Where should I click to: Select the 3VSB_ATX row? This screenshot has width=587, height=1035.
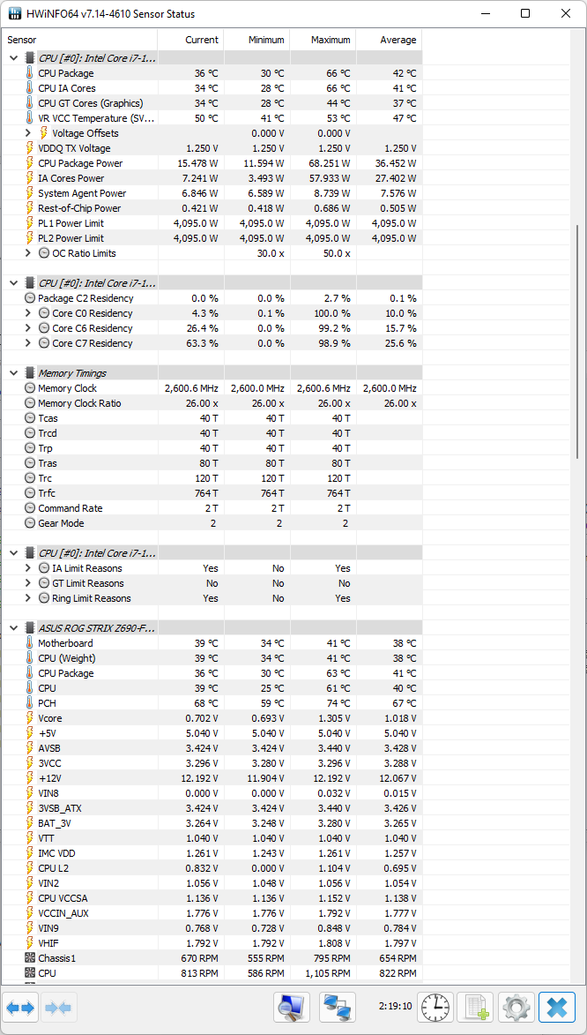(x=212, y=808)
